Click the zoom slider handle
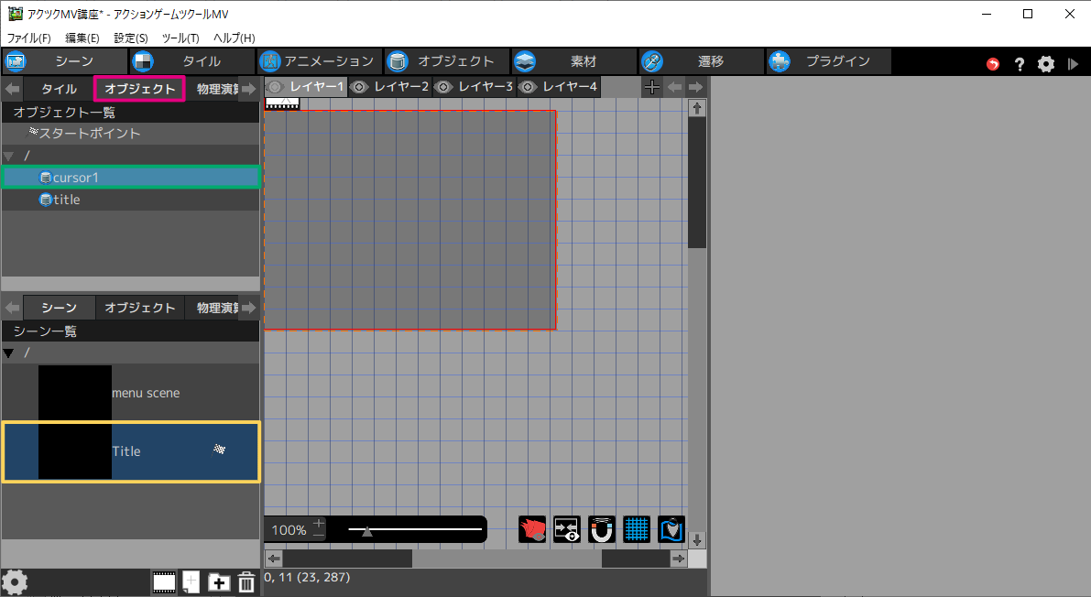This screenshot has height=597, width=1091. pos(367,530)
